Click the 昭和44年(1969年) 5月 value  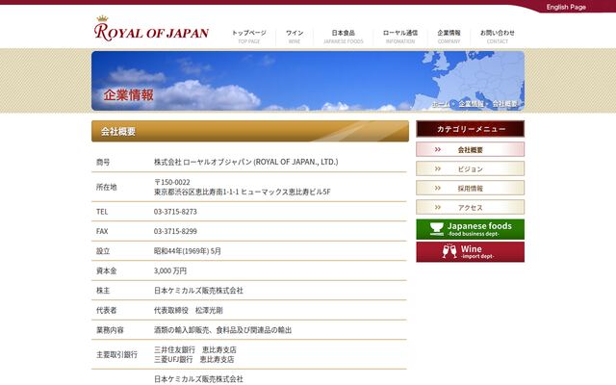[188, 251]
